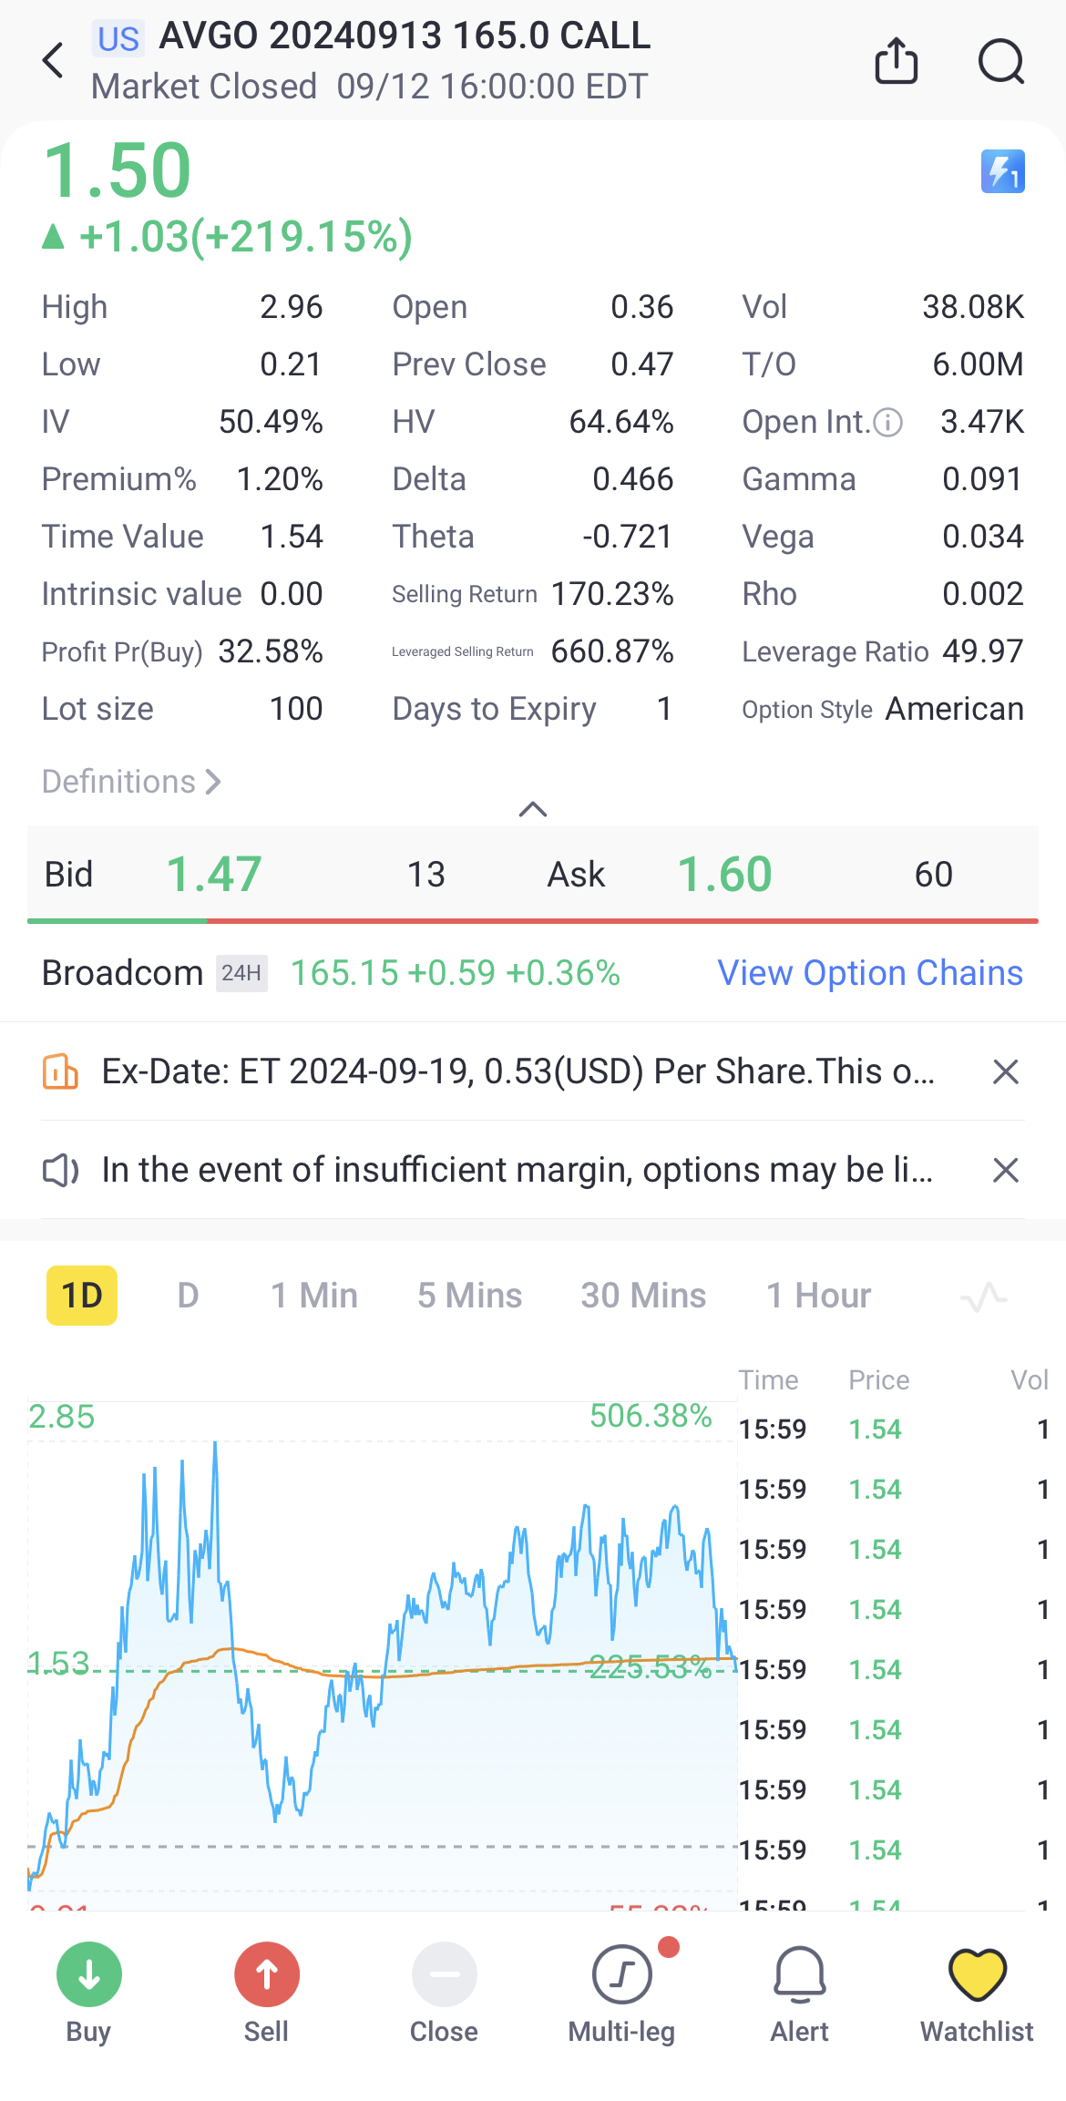
Task: Tap the Multi-leg icon
Action: pos(621,1992)
